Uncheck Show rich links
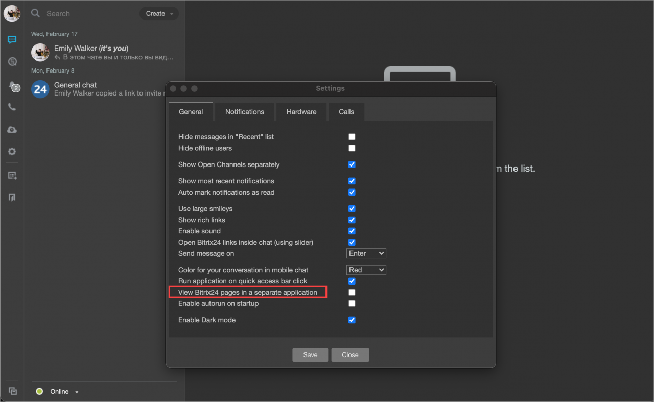654x402 pixels. (352, 220)
